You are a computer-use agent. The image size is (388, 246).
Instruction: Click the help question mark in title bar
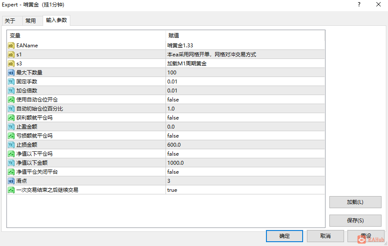click(x=359, y=4)
